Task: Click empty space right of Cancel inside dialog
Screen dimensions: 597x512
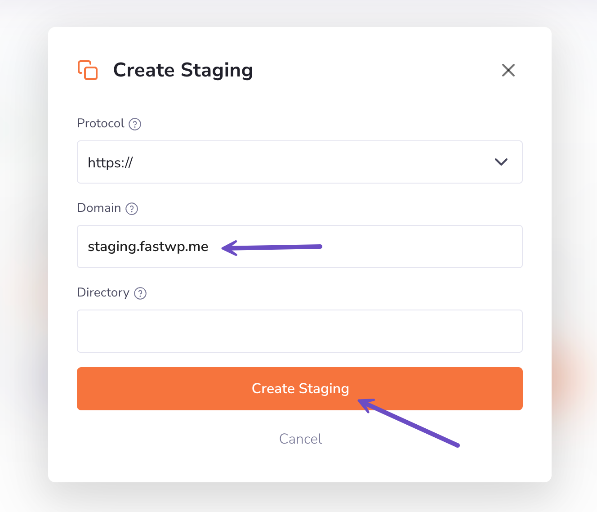Action: coord(495,459)
